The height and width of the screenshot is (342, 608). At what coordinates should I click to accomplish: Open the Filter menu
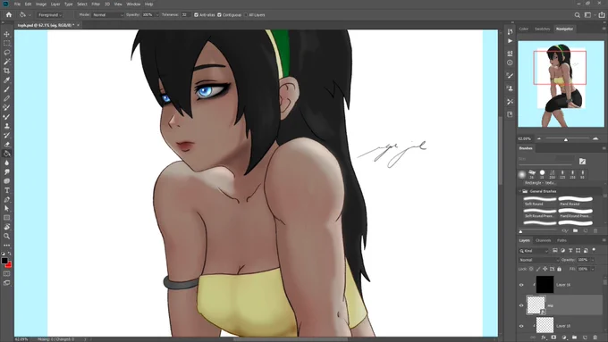(x=96, y=4)
